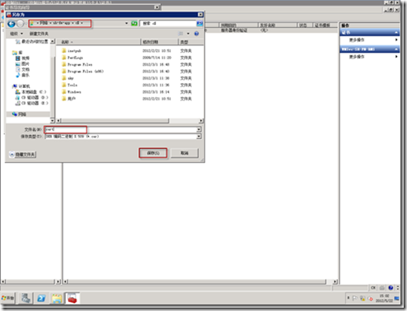Select 库 in the navigation pane
Screen dimensions: 407x311
[17, 53]
